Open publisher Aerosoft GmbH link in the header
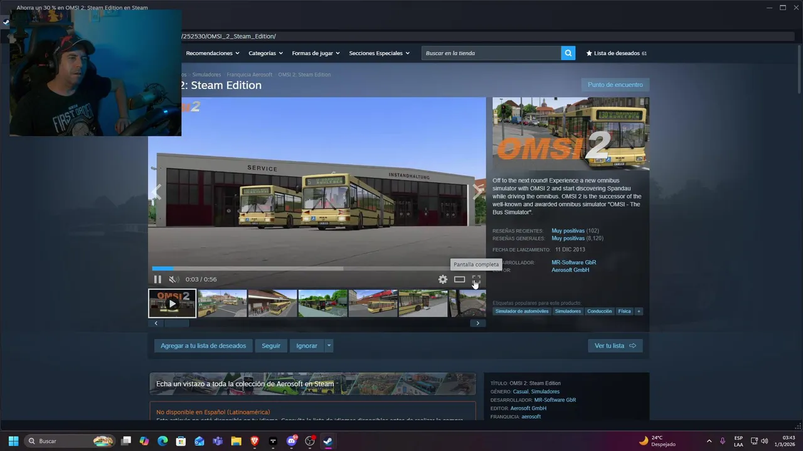 570,270
